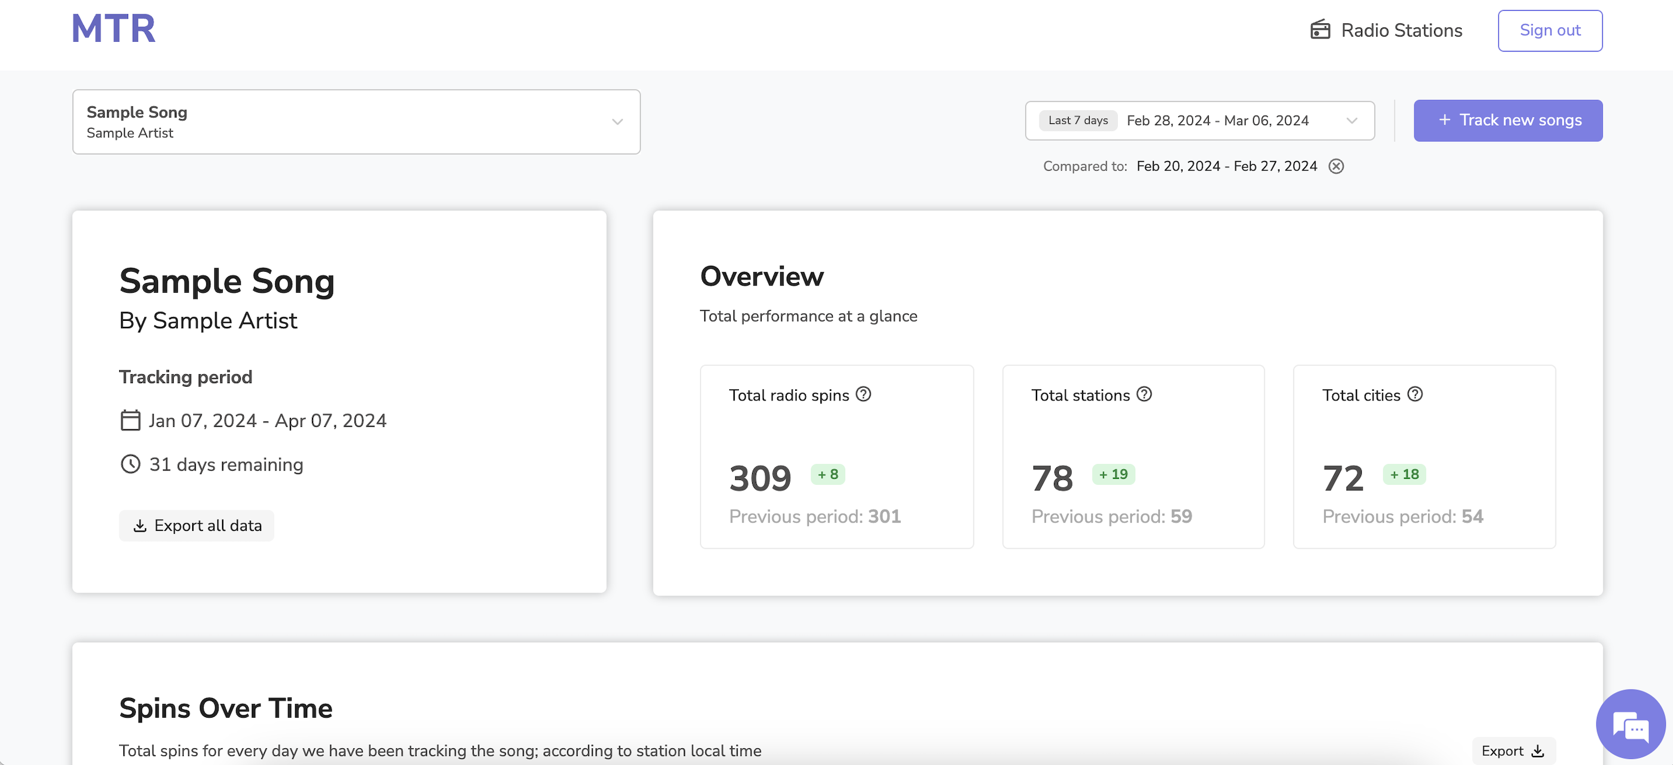Image resolution: width=1673 pixels, height=765 pixels.
Task: Click the +8 spins change badge
Action: (828, 475)
